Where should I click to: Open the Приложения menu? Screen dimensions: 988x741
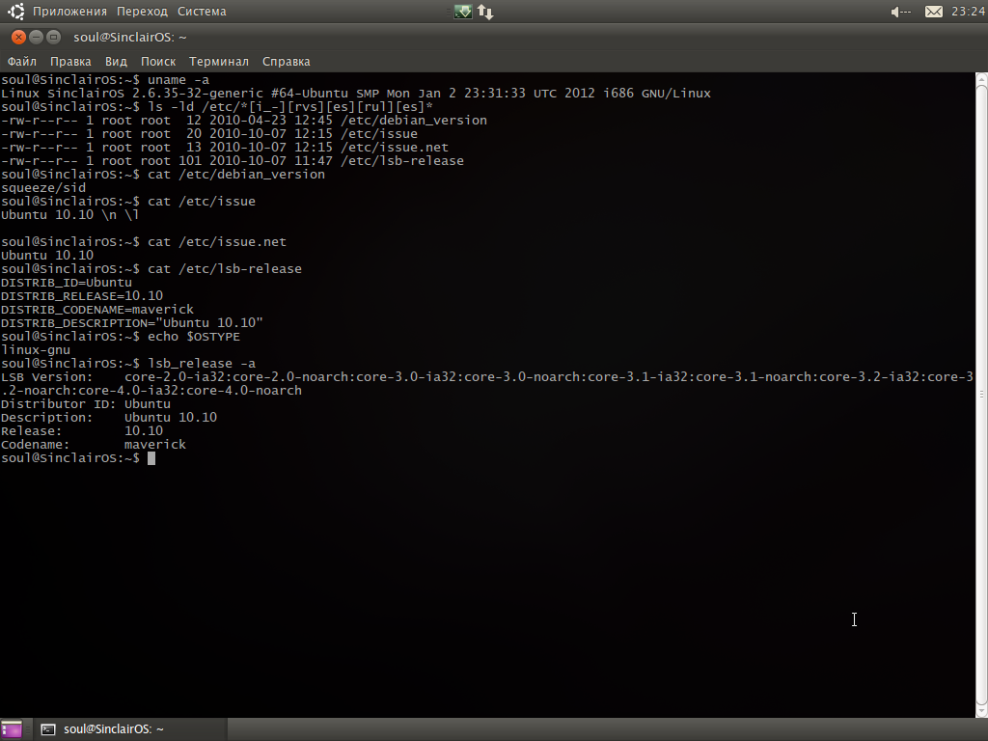pos(69,12)
